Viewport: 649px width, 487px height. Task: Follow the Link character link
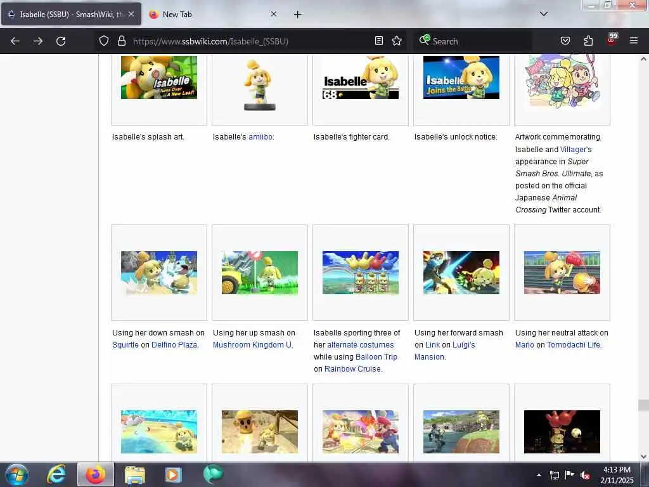click(432, 344)
